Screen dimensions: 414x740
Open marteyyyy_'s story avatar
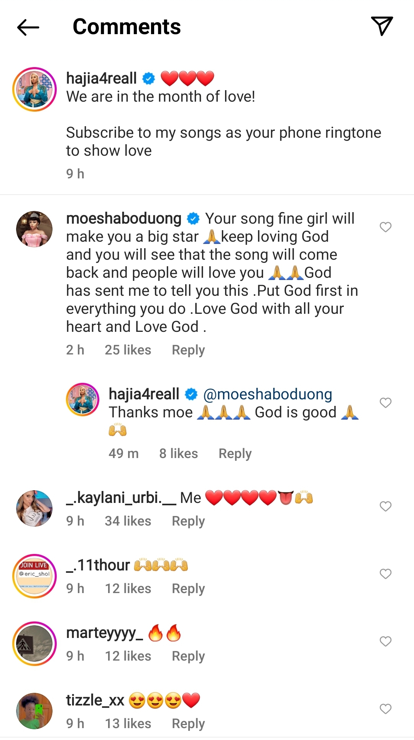click(x=34, y=643)
